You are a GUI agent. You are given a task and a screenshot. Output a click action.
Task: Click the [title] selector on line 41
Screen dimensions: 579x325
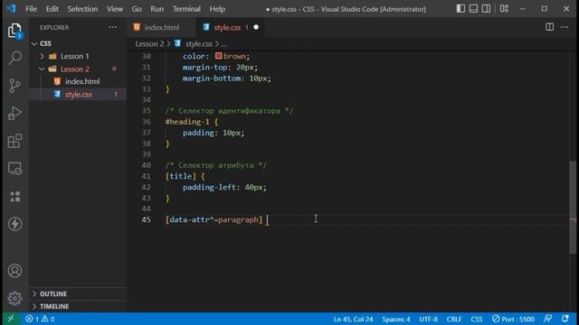[181, 177]
